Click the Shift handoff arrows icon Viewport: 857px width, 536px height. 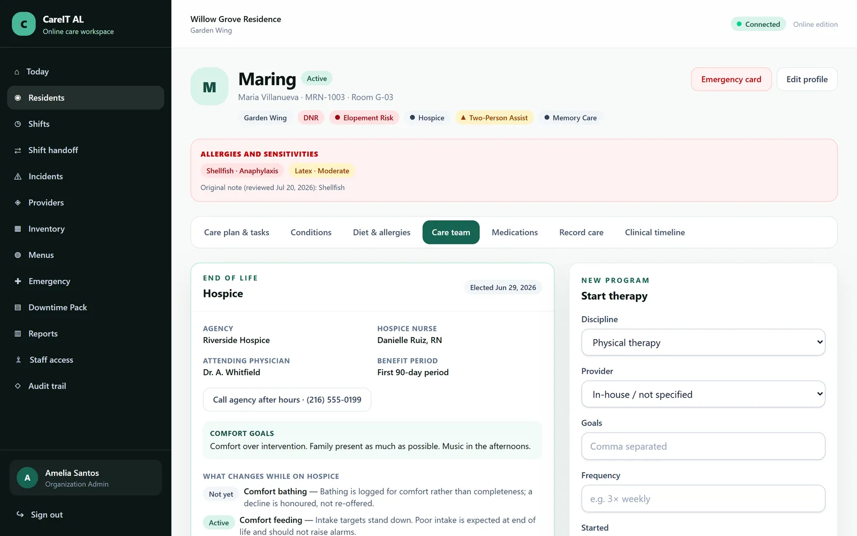(18, 150)
